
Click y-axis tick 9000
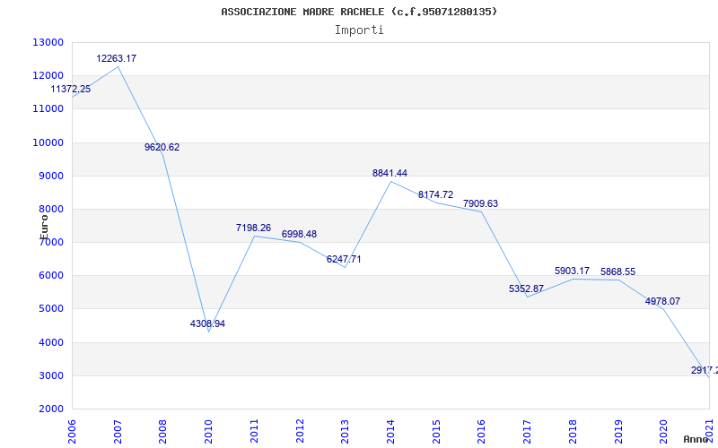(50, 176)
